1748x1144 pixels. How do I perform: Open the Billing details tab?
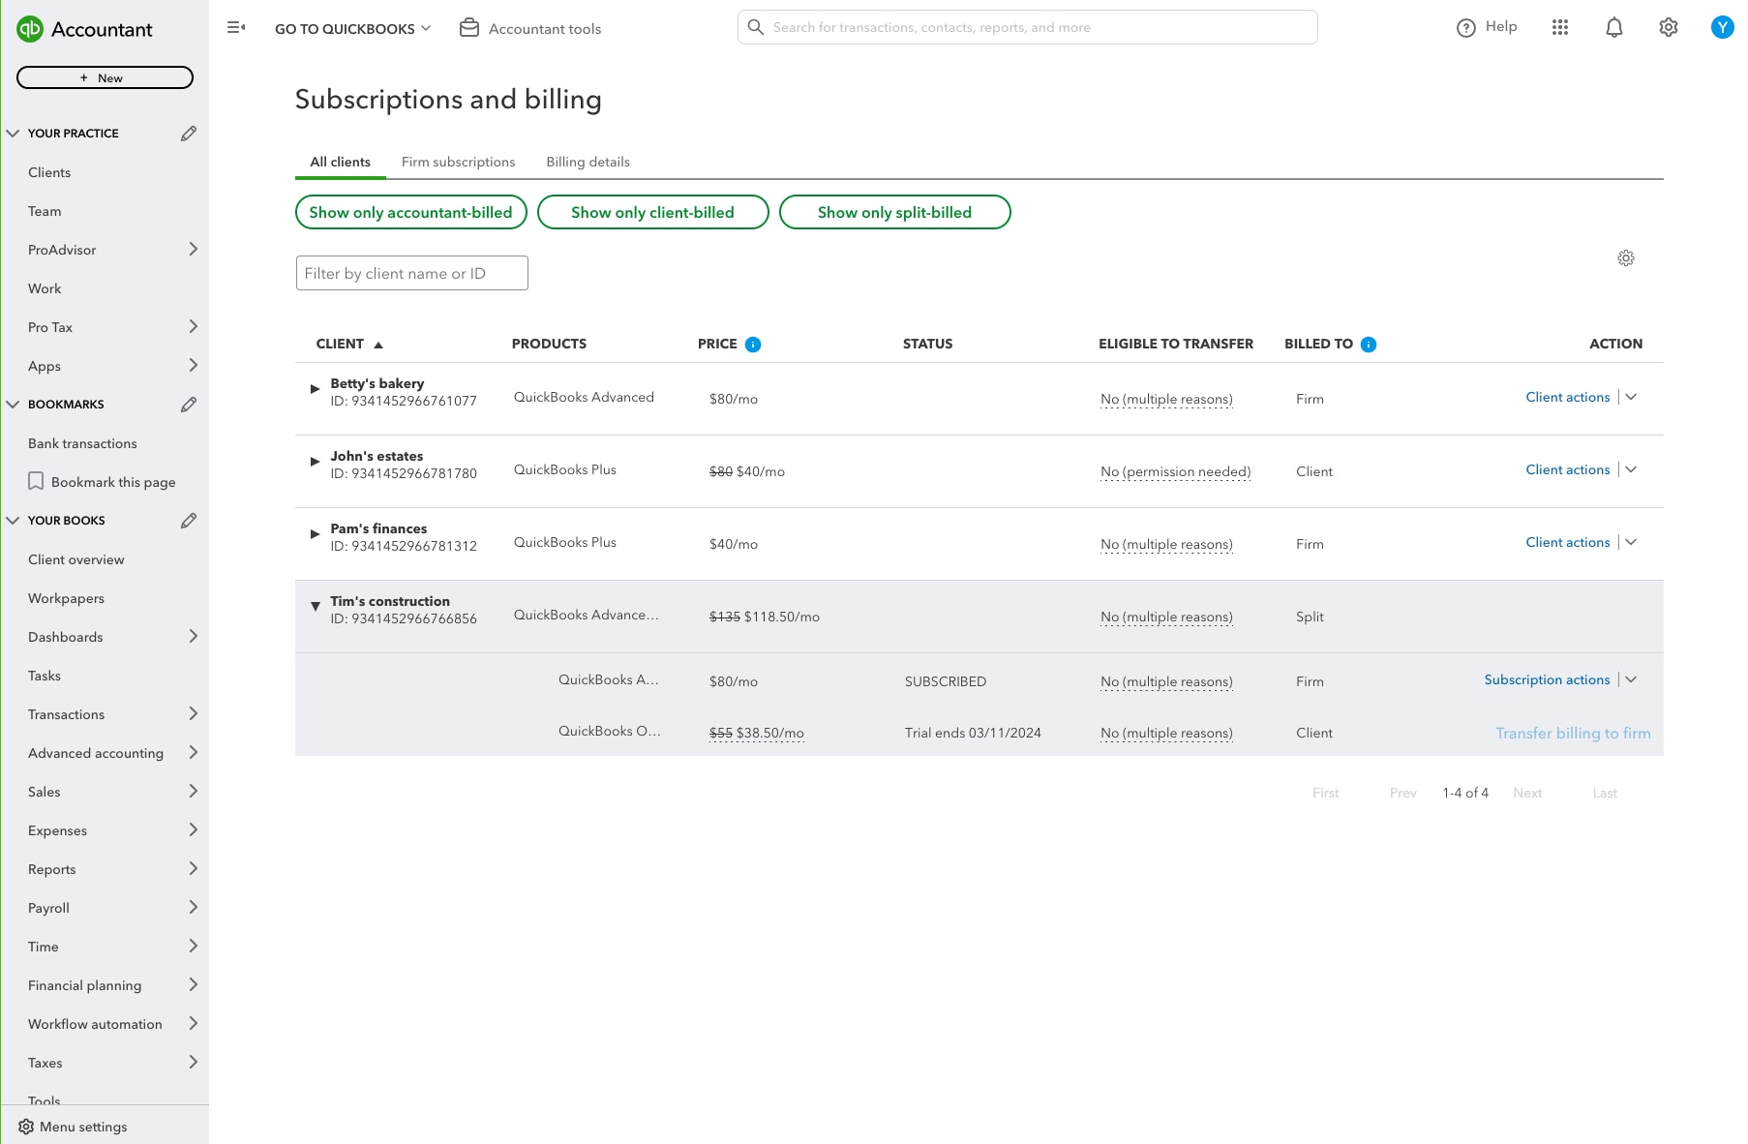pos(588,162)
